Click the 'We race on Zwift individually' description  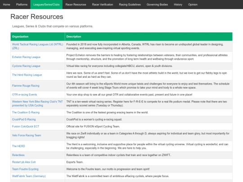(x=148, y=135)
